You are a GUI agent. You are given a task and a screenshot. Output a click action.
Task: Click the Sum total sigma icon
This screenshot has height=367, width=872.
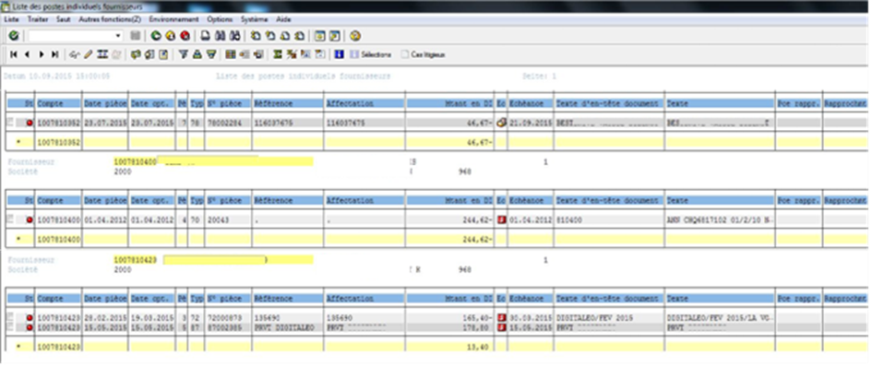click(x=278, y=54)
